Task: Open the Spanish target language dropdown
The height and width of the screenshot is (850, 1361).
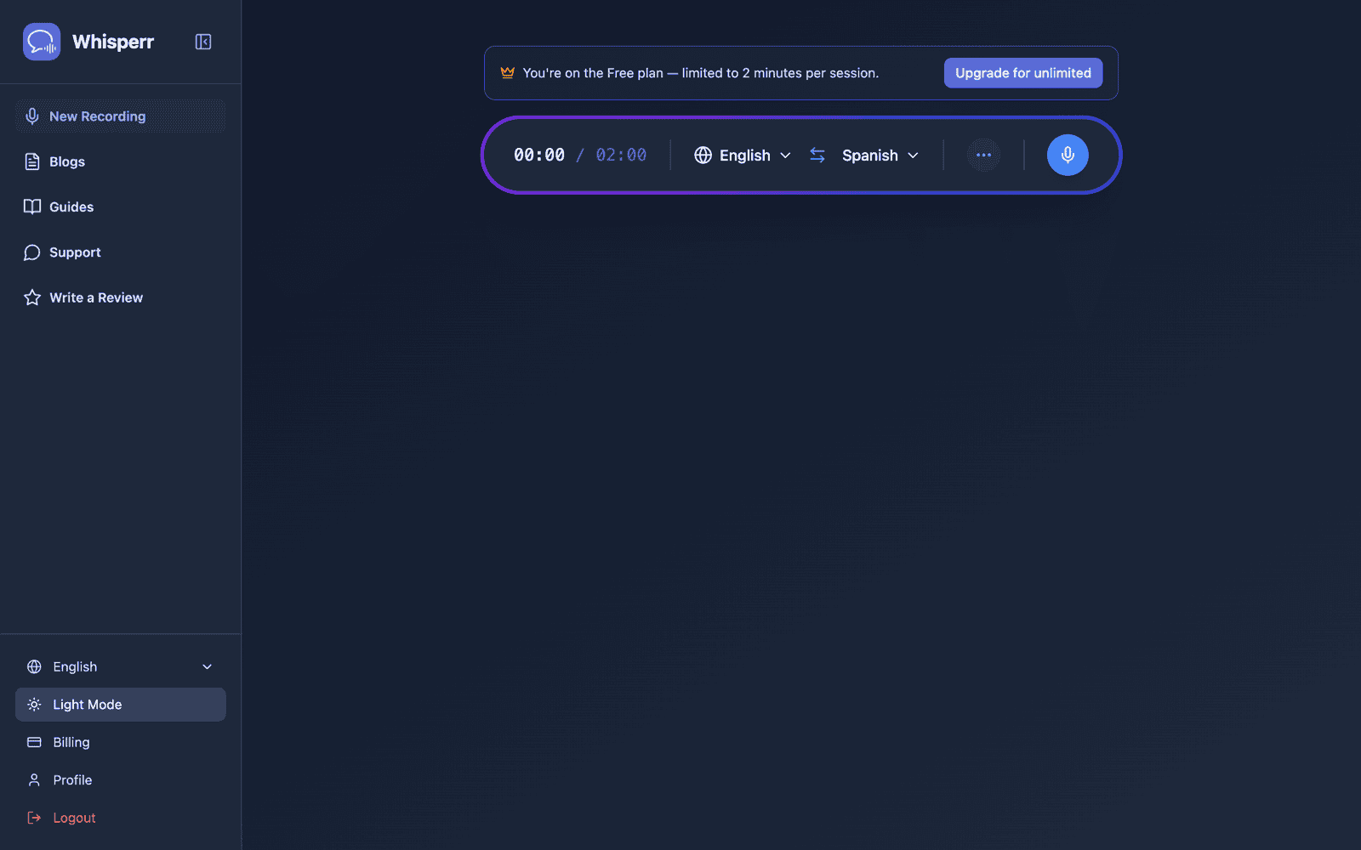Action: 880,155
